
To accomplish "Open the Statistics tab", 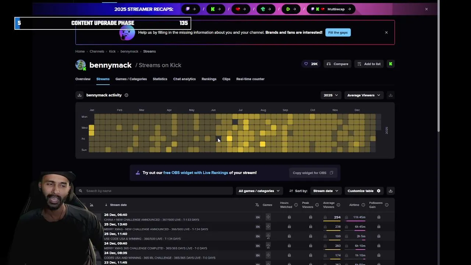I will (160, 79).
